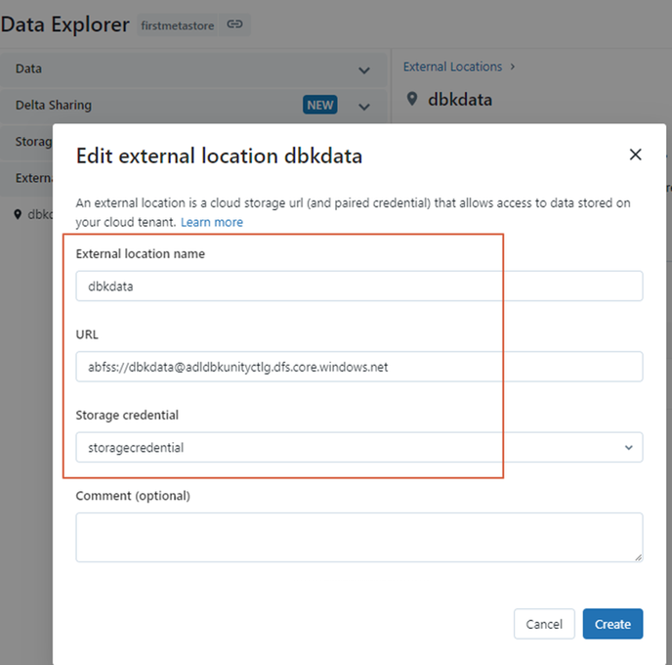Close the Edit external location dialog
The width and height of the screenshot is (672, 665).
point(635,155)
